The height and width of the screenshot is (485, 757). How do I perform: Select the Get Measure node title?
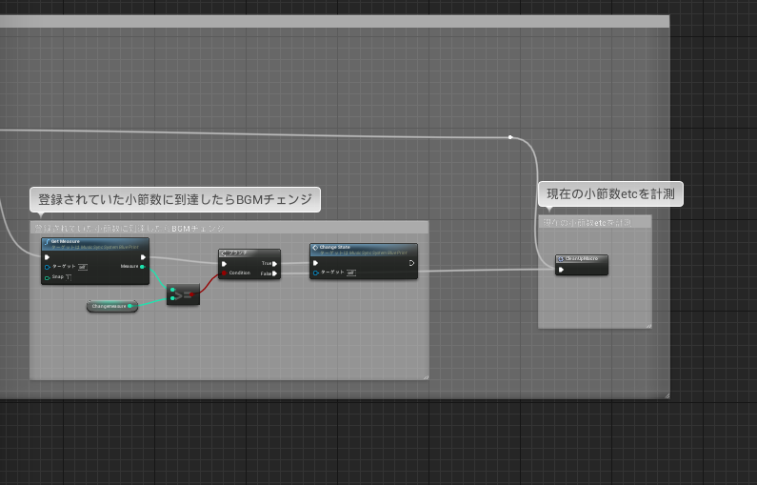click(x=66, y=241)
